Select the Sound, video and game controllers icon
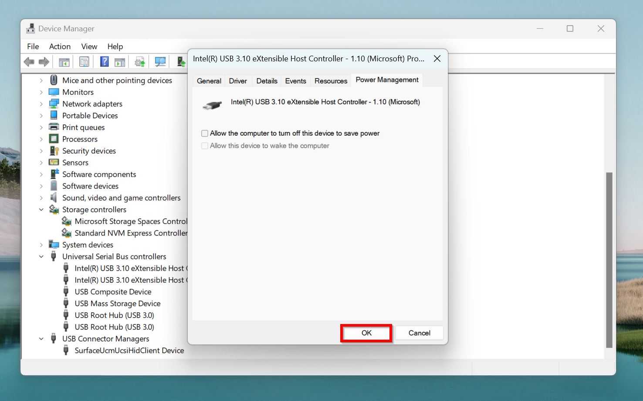This screenshot has height=401, width=643. (54, 197)
